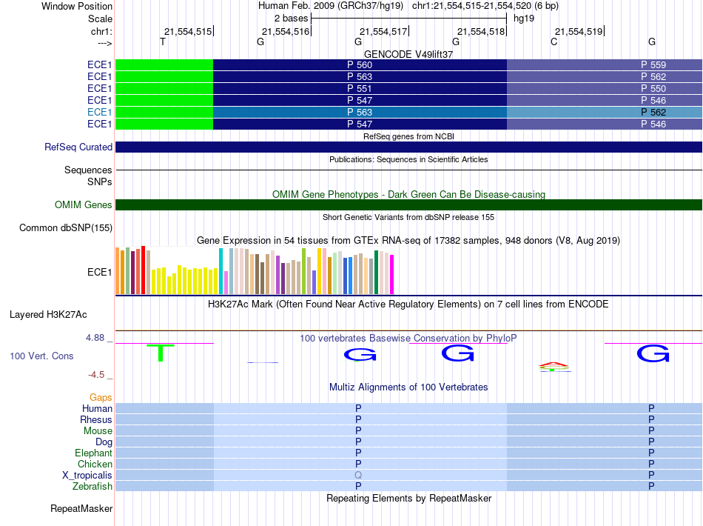Click the Repeating Elements by RepeatMasker title
This screenshot has height=526, width=703.
[x=409, y=499]
